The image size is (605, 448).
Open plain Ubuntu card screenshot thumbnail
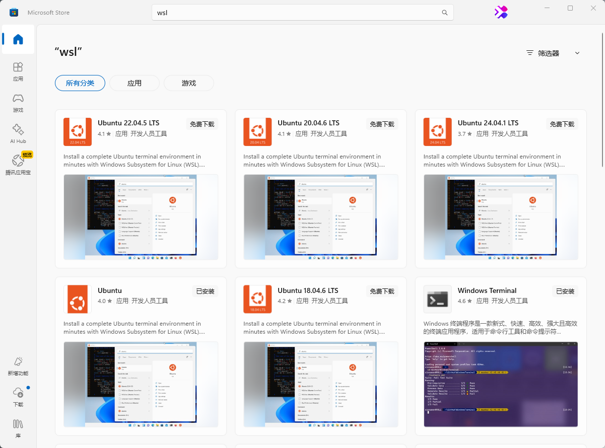(141, 385)
